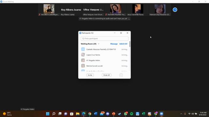Click the 41 Nogales Helen name label
This screenshot has height=117, width=209.
pos(27,109)
